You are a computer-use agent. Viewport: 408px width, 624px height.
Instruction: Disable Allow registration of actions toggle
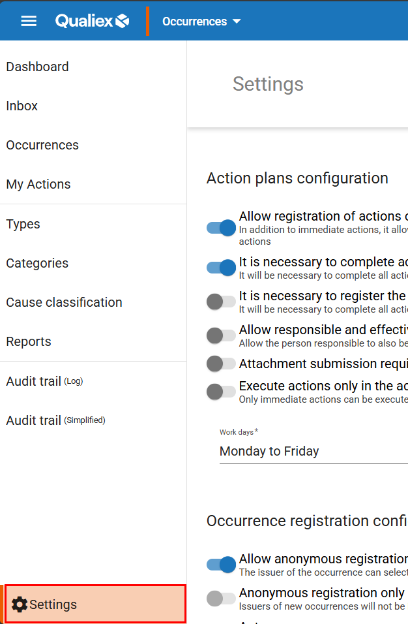click(x=221, y=228)
